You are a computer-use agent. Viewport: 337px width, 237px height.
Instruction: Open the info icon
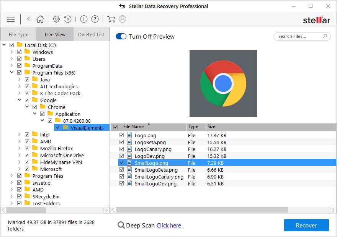click(83, 19)
